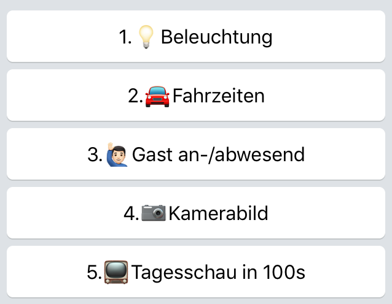Tap the word Beleuchtung
The image size is (392, 304).
pos(216,37)
